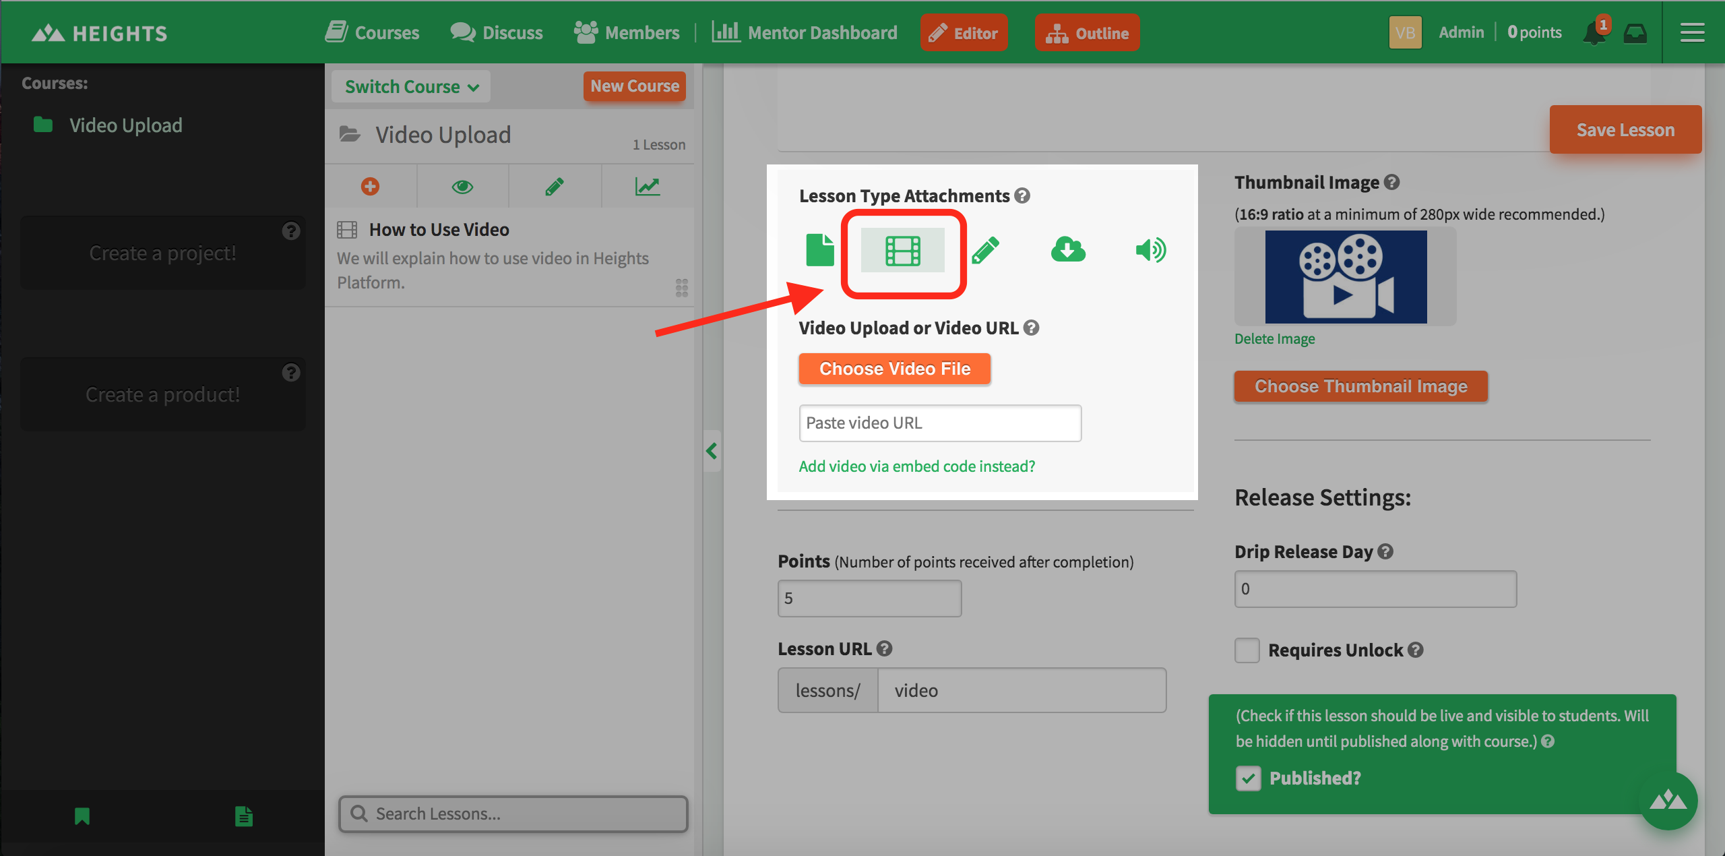
Task: Collapse the open Video Upload course folder
Action: [350, 134]
